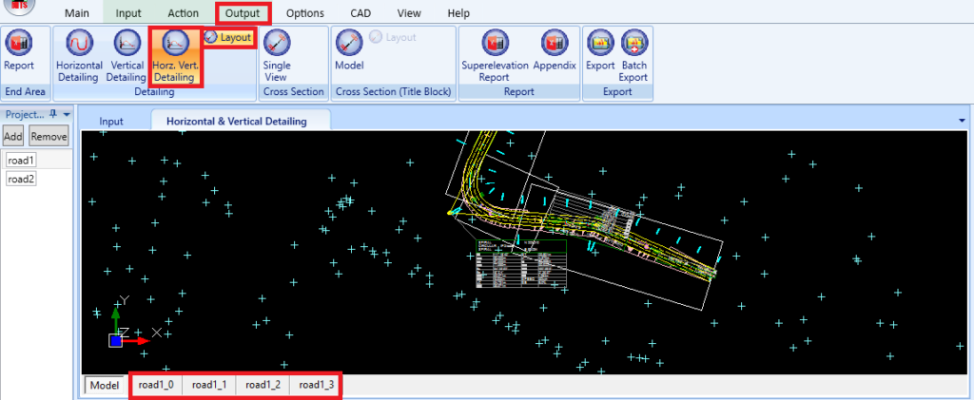The image size is (974, 400).
Task: Open the View ribbon tab
Action: [x=409, y=13]
